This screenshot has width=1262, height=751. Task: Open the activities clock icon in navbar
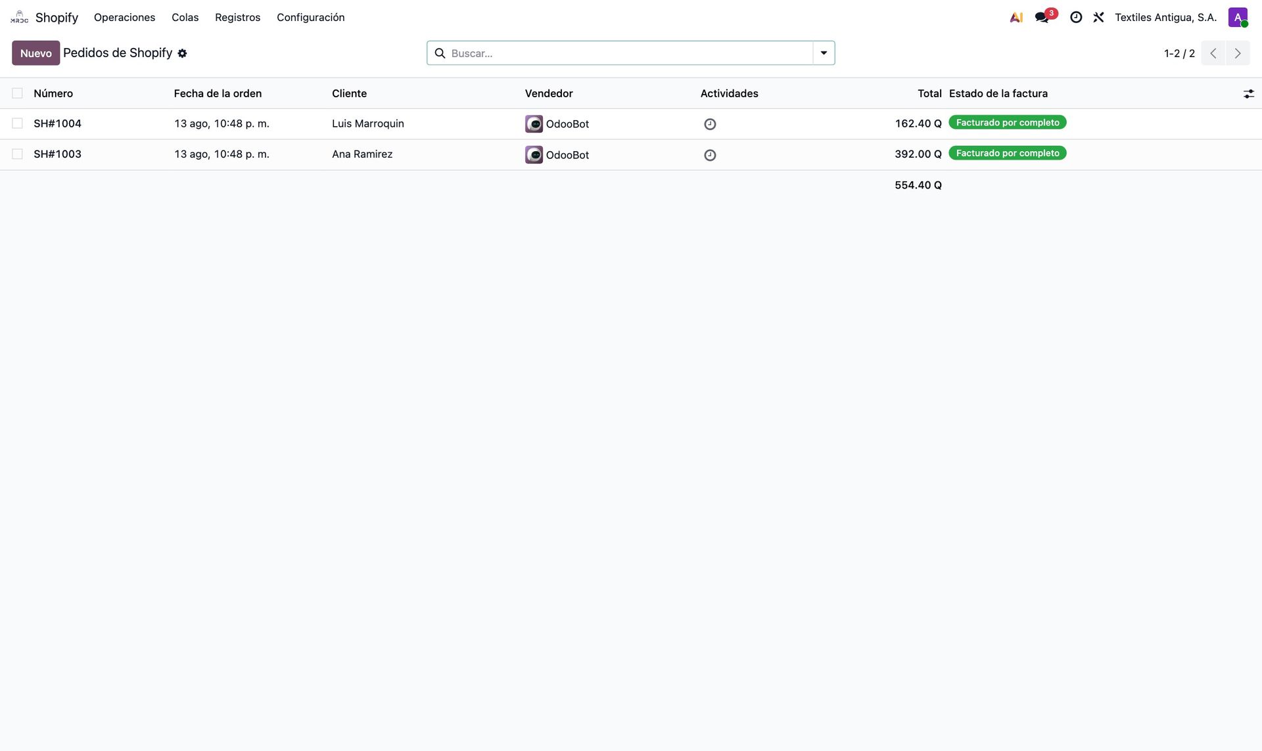1076,17
